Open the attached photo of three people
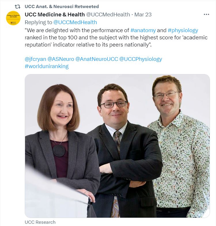216x226 pixels. coord(117,146)
